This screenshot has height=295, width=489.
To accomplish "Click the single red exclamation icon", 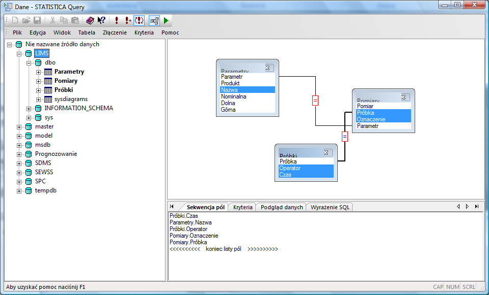I will [117, 20].
